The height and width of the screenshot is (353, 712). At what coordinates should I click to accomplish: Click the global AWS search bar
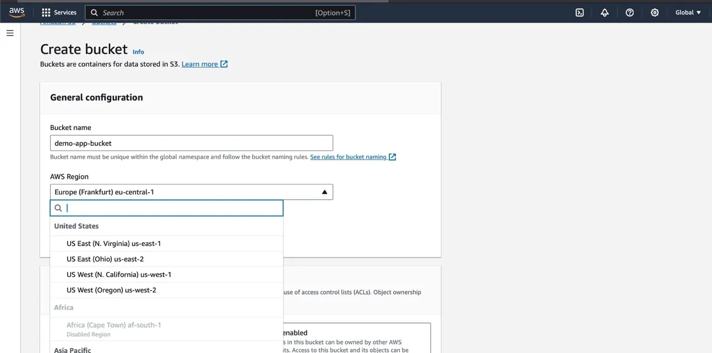pyautogui.click(x=220, y=12)
